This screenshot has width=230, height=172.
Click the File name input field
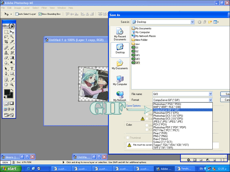[181, 94]
